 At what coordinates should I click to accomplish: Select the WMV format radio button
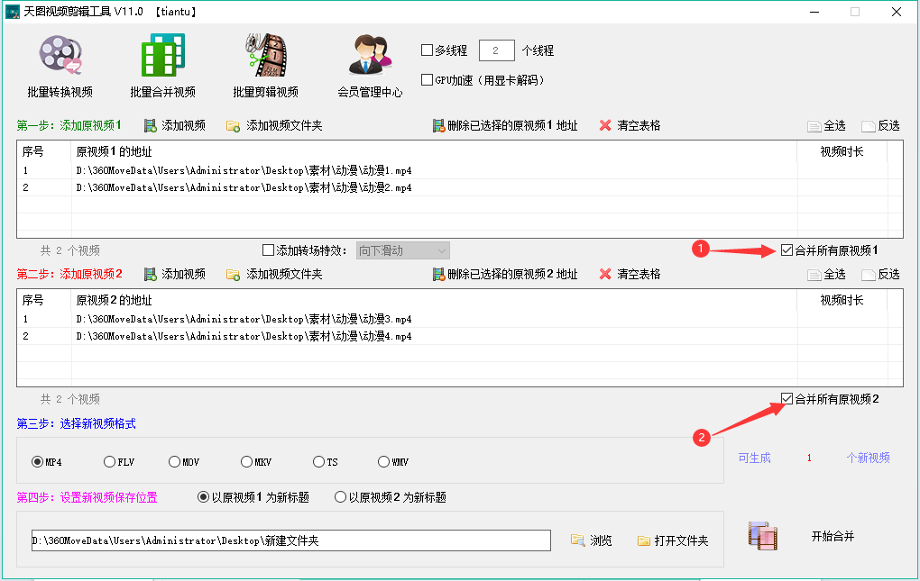point(383,462)
